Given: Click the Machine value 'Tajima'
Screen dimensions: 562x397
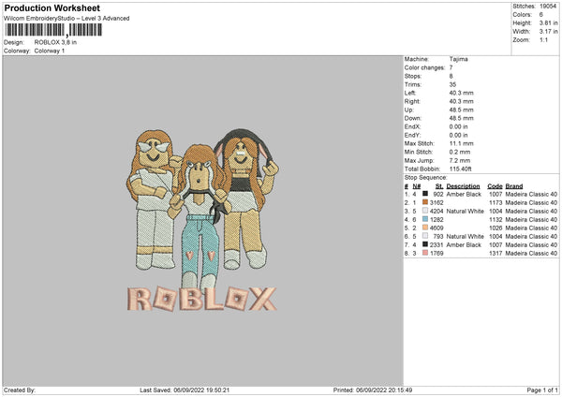Looking at the screenshot, I should pyautogui.click(x=458, y=59).
